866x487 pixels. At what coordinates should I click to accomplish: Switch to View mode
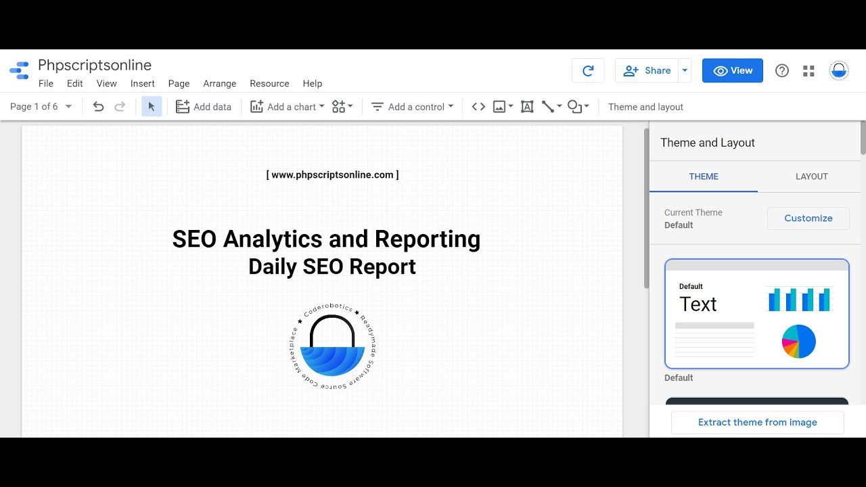(733, 70)
